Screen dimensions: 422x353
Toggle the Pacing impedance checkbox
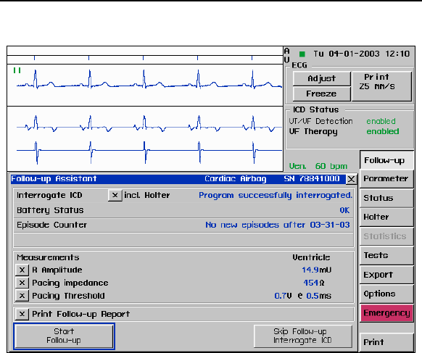point(22,283)
